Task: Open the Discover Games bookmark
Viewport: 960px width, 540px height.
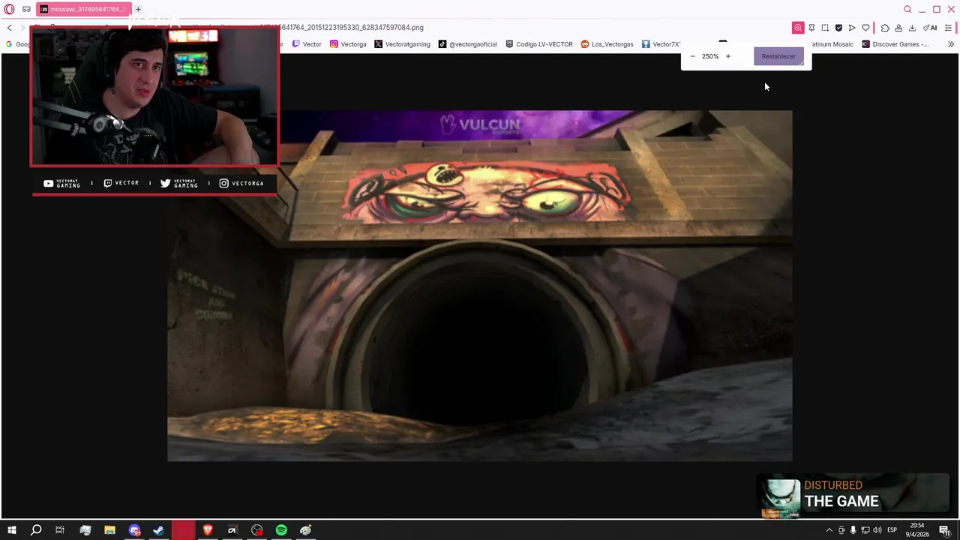Action: click(895, 44)
